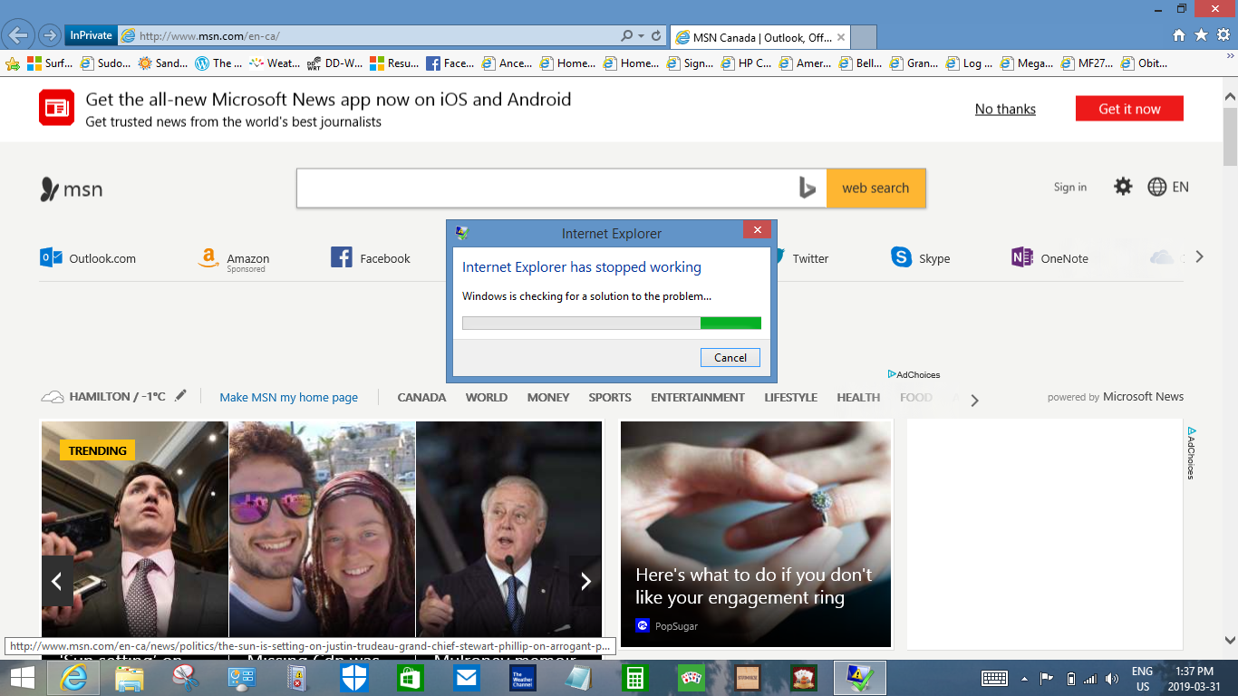Click the Get it now button

click(1129, 109)
